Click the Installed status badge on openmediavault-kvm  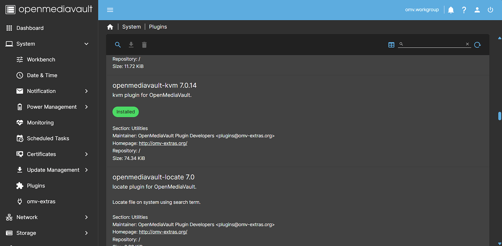125,112
